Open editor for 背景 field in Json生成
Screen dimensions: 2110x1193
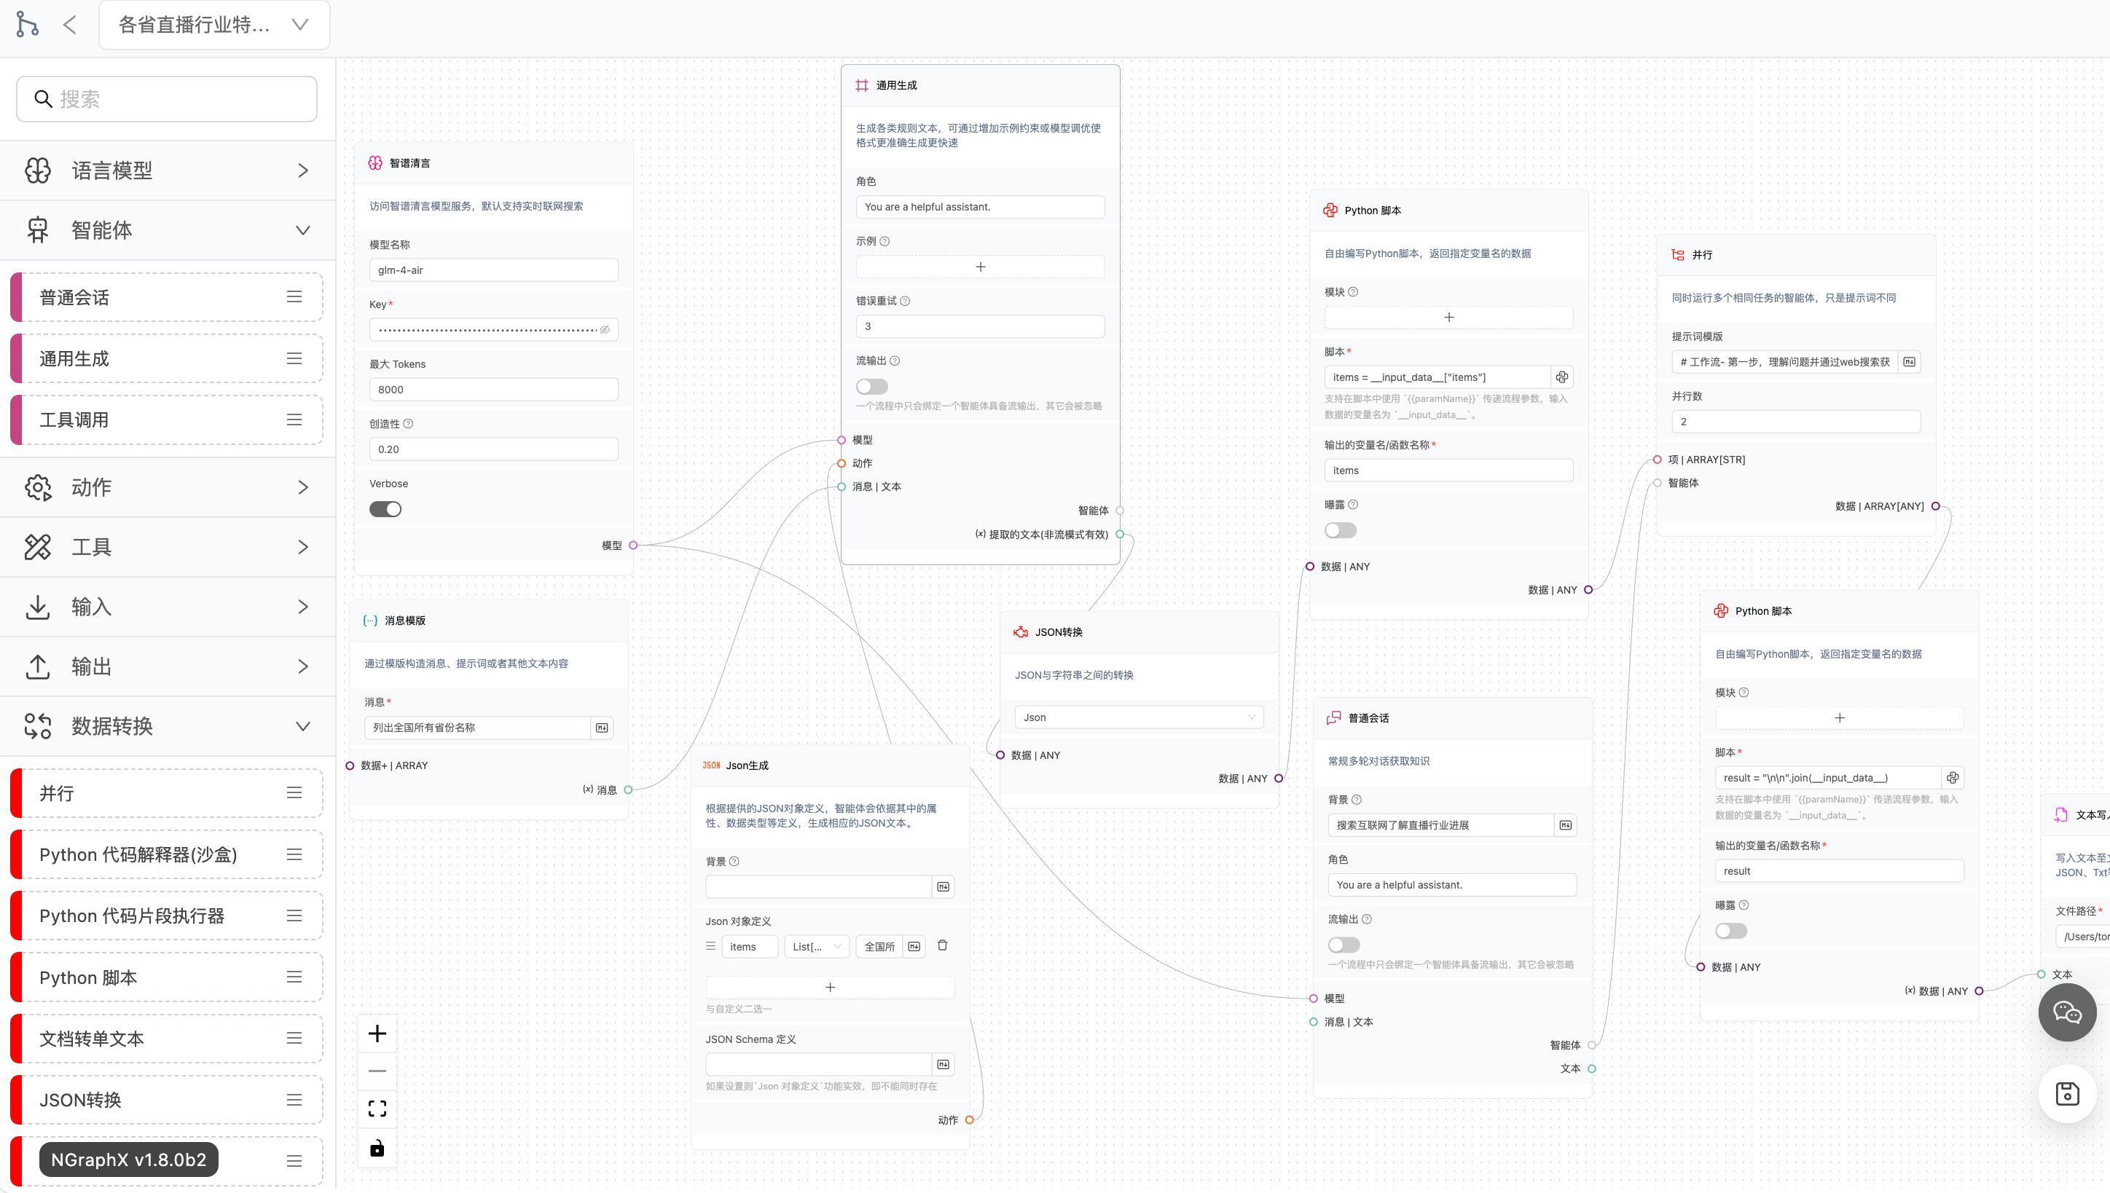point(943,886)
